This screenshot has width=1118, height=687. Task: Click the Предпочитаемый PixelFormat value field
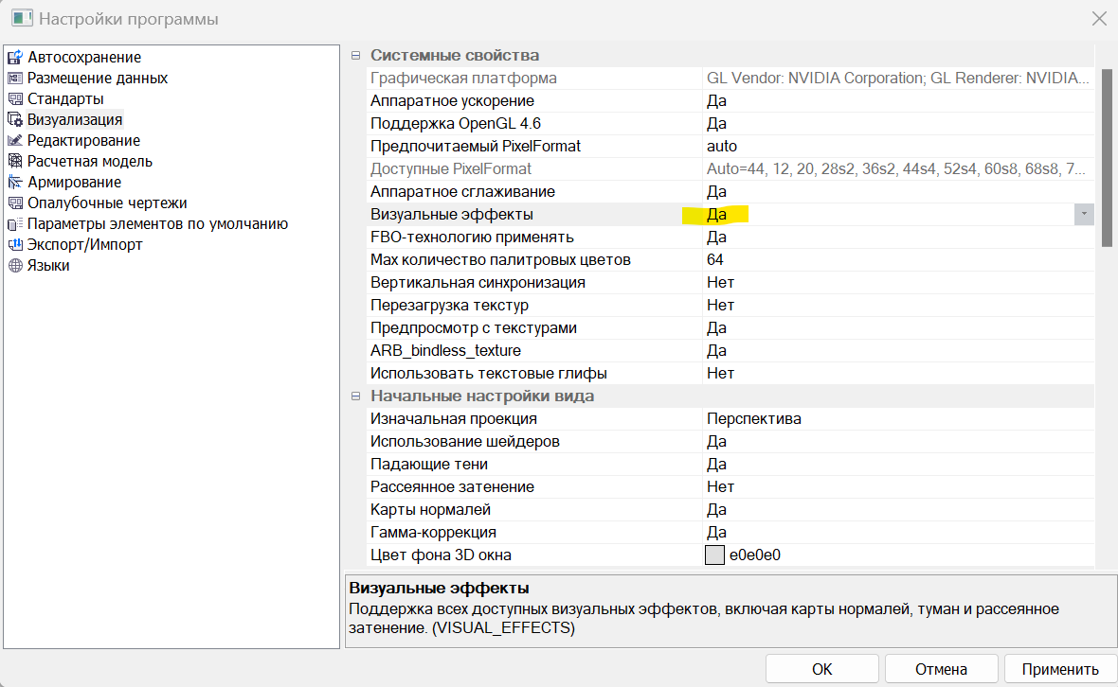891,147
